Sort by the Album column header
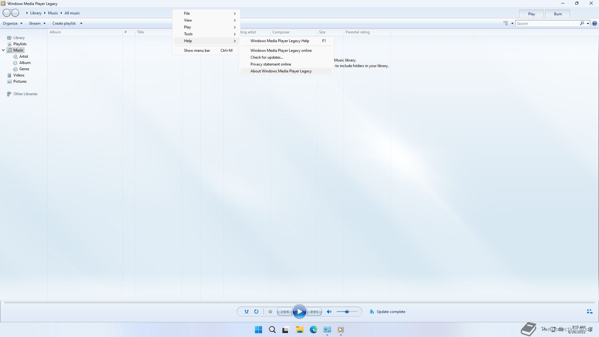Screen dimensions: 599x337 [x=85, y=32]
